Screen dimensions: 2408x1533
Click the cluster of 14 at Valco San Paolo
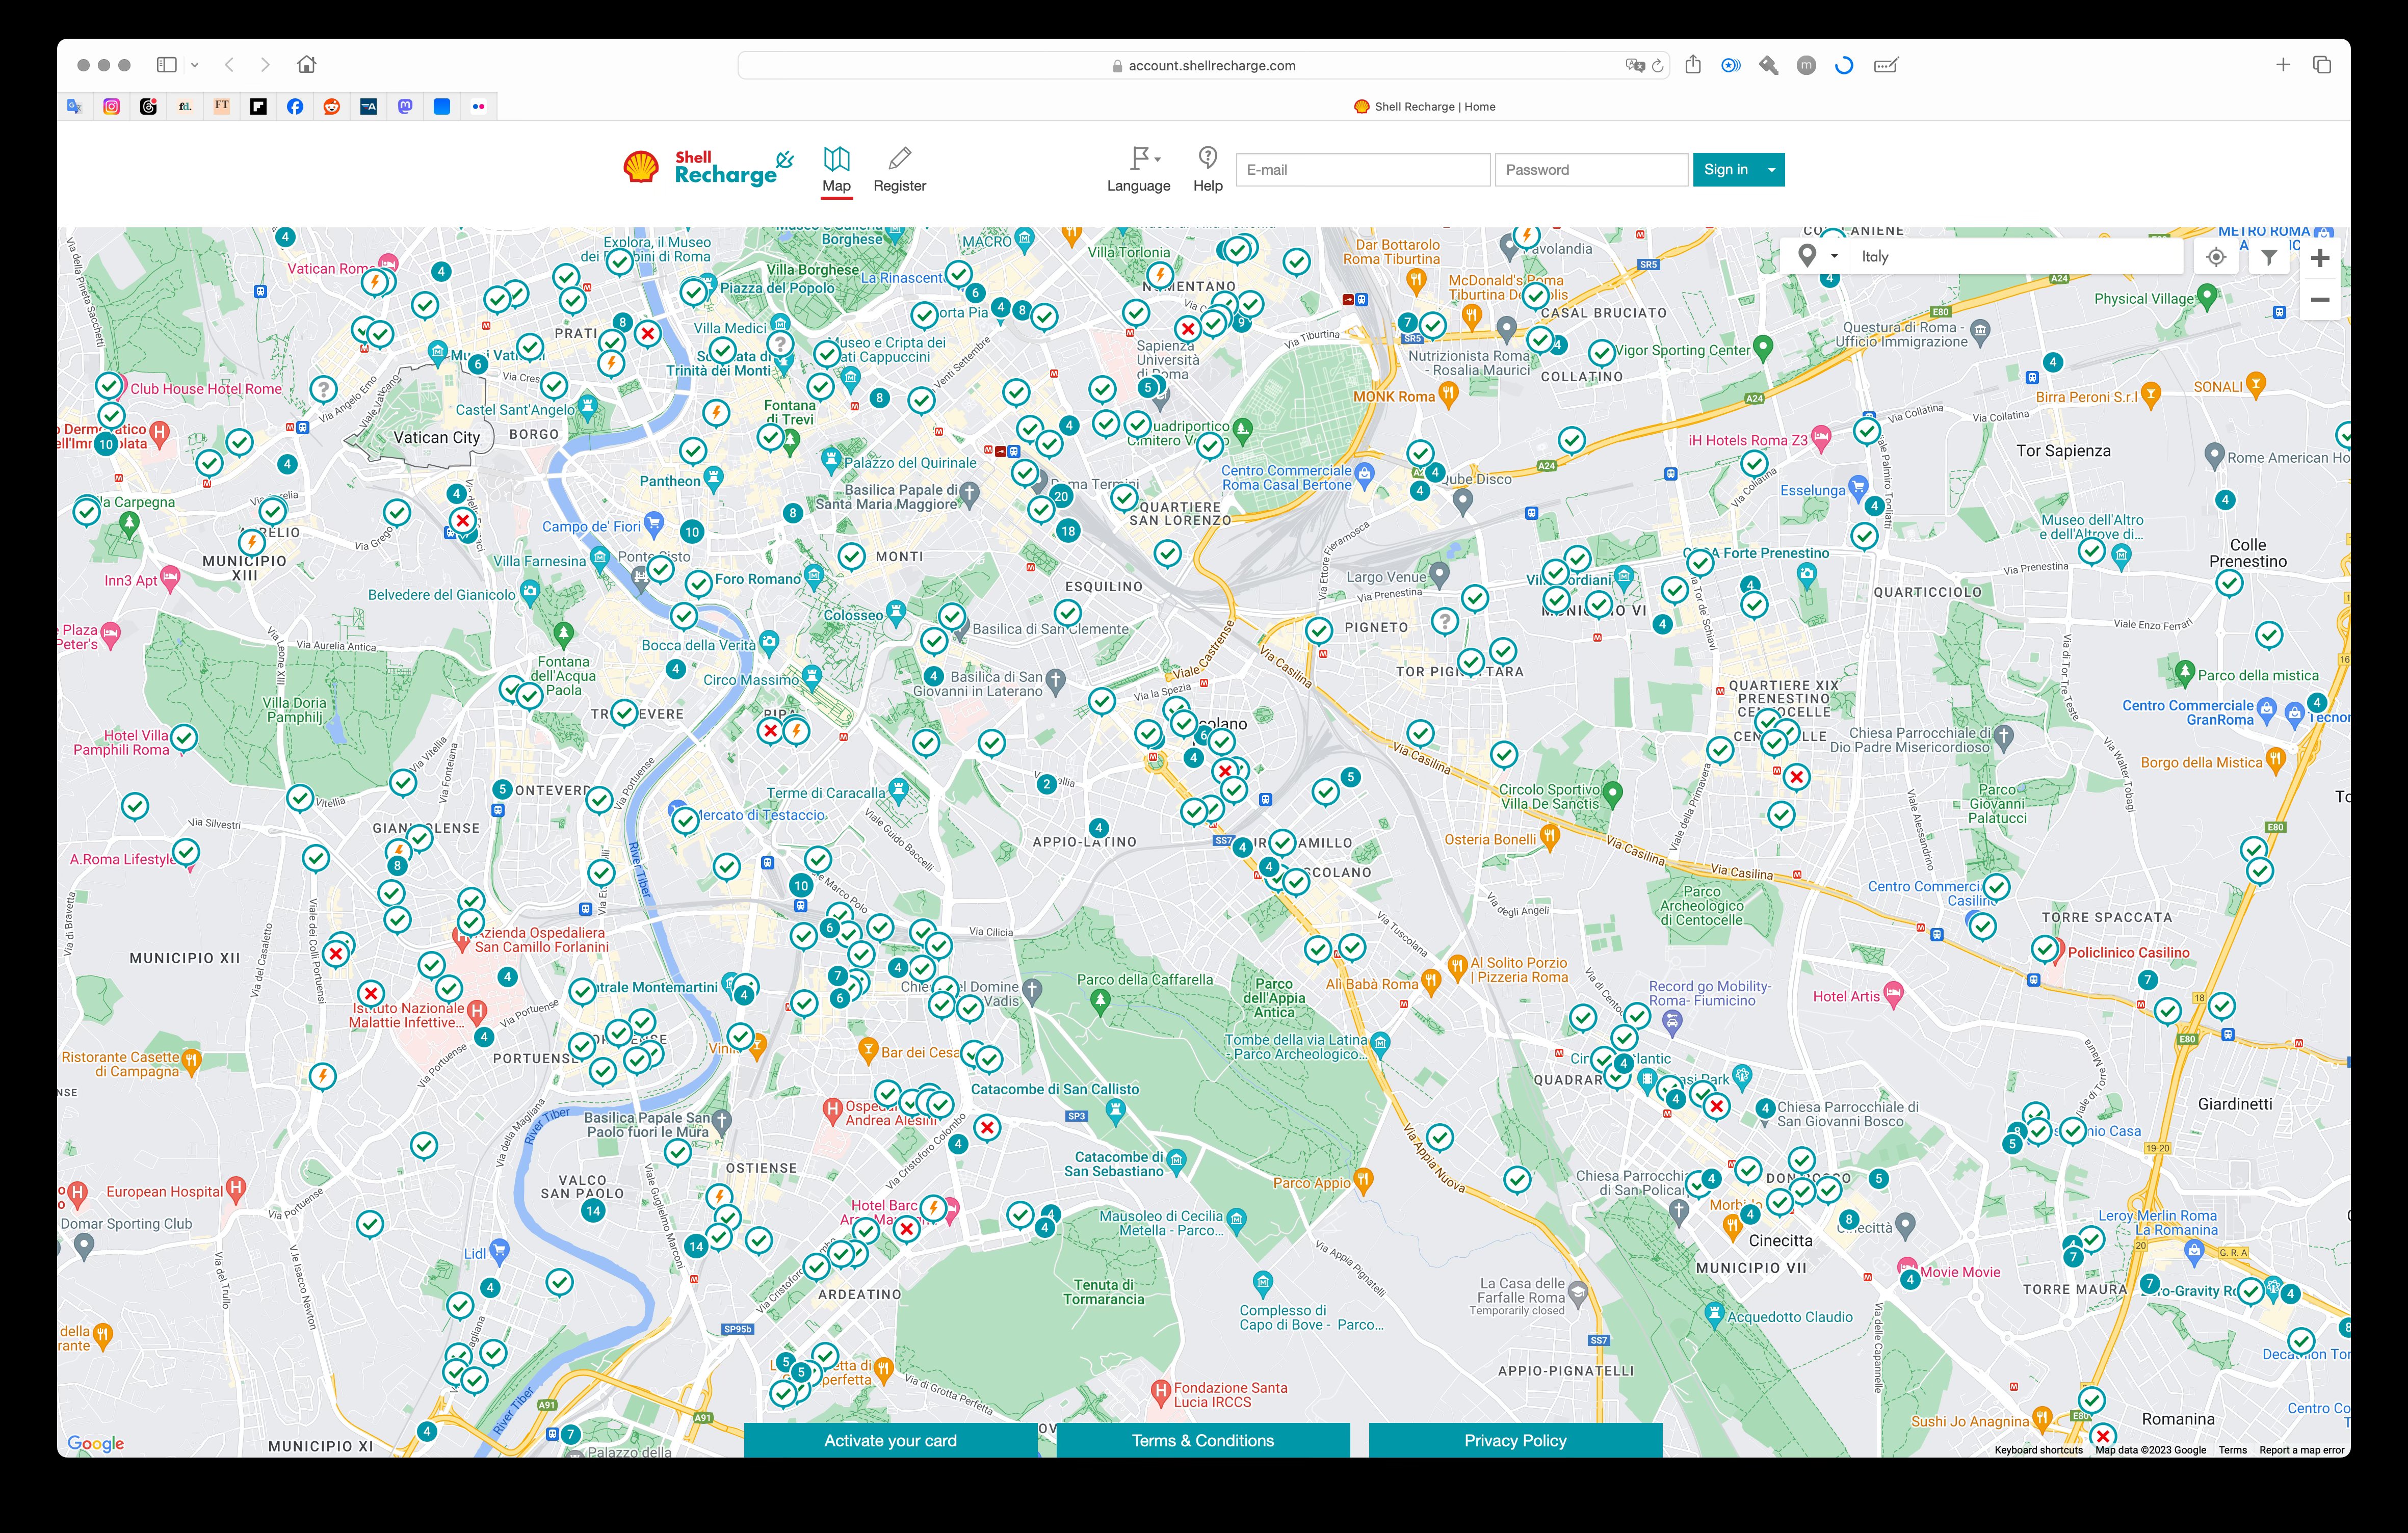[x=593, y=1210]
